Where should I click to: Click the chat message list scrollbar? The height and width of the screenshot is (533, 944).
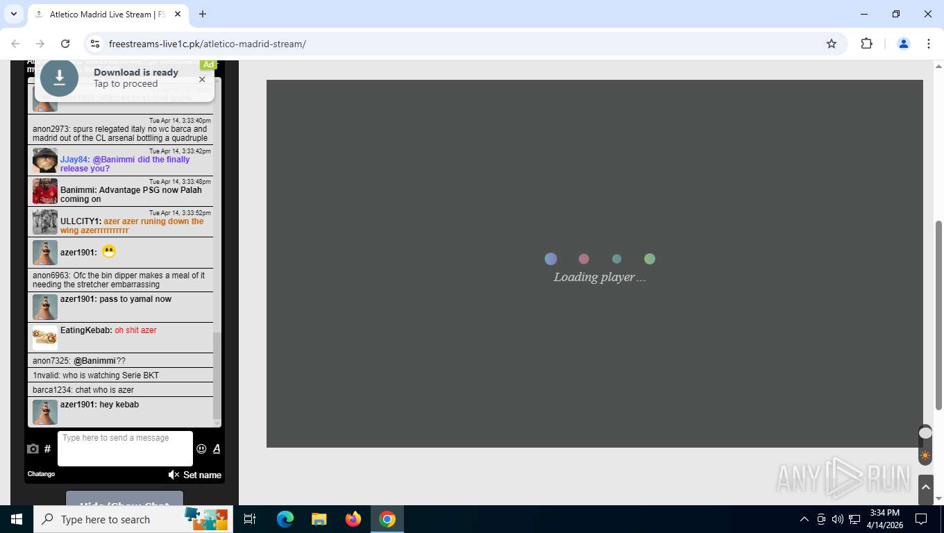pyautogui.click(x=217, y=375)
